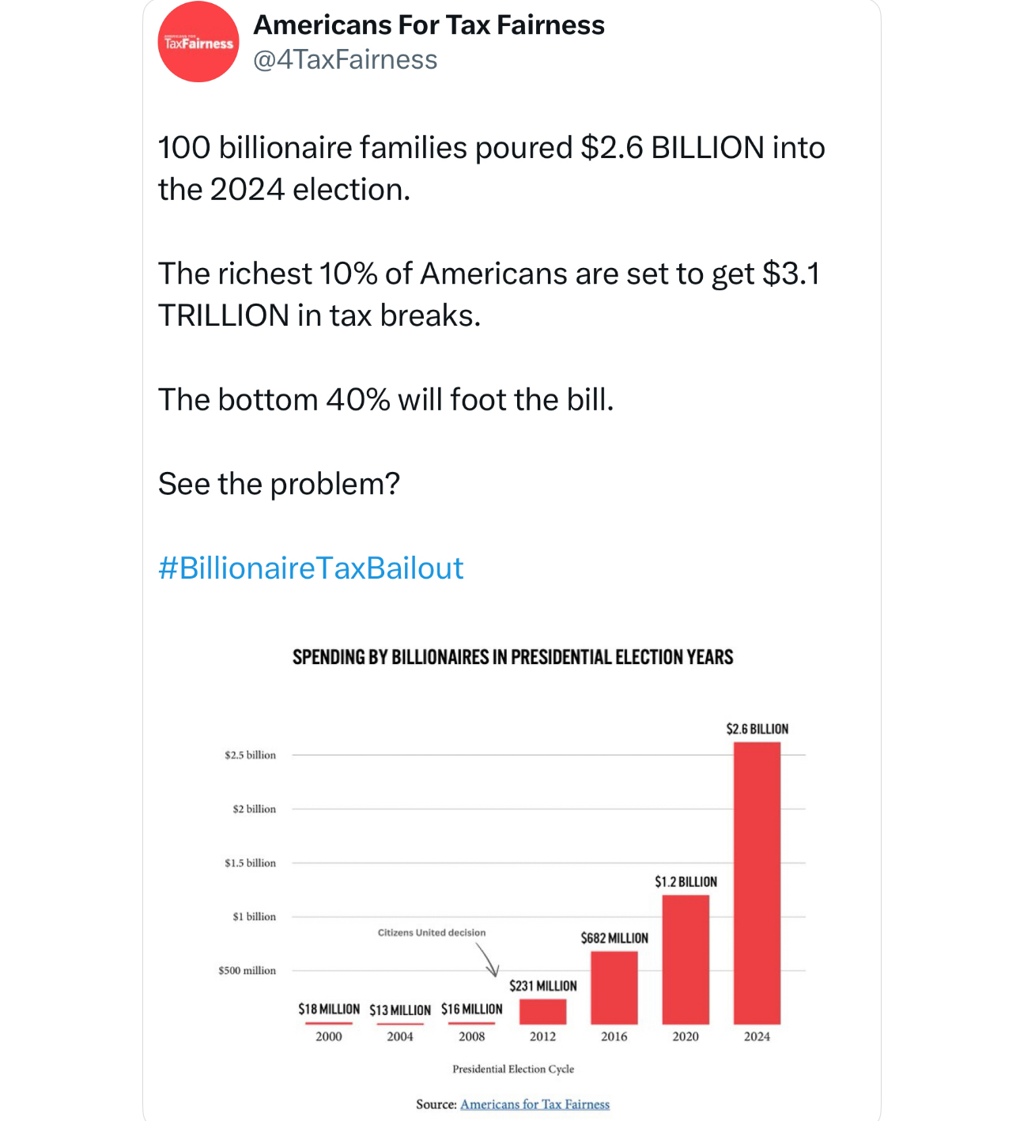Click the $500 million axis label

(x=247, y=970)
